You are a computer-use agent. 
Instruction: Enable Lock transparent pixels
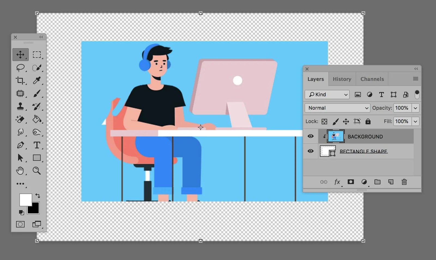tap(325, 121)
